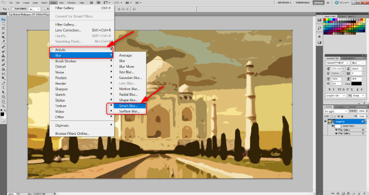The image size is (369, 195).
Task: Open the Arrange Documents dropdown
Action: click(128, 3)
